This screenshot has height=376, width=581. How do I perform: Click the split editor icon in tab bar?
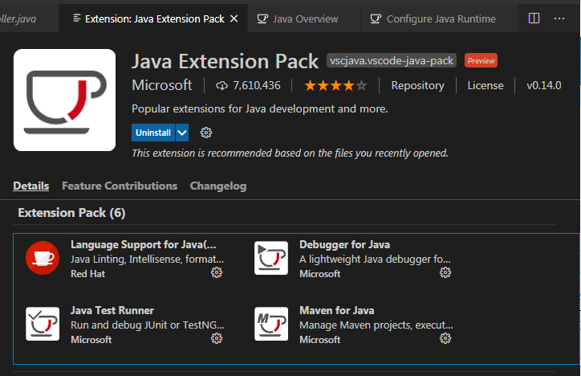[534, 18]
